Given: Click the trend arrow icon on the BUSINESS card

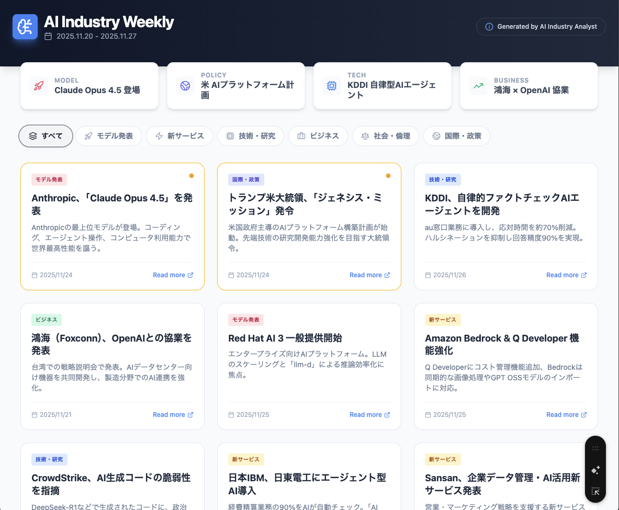Looking at the screenshot, I should (x=478, y=86).
